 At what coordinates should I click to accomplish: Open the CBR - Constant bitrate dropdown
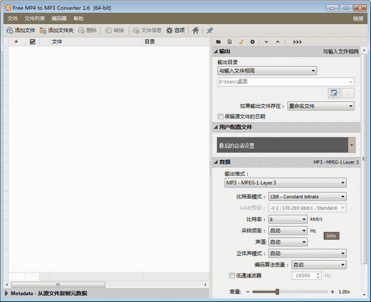pyautogui.click(x=307, y=196)
